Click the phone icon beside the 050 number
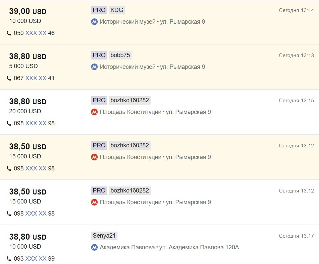Viewport: 319px width, 264px height. tap(9, 33)
